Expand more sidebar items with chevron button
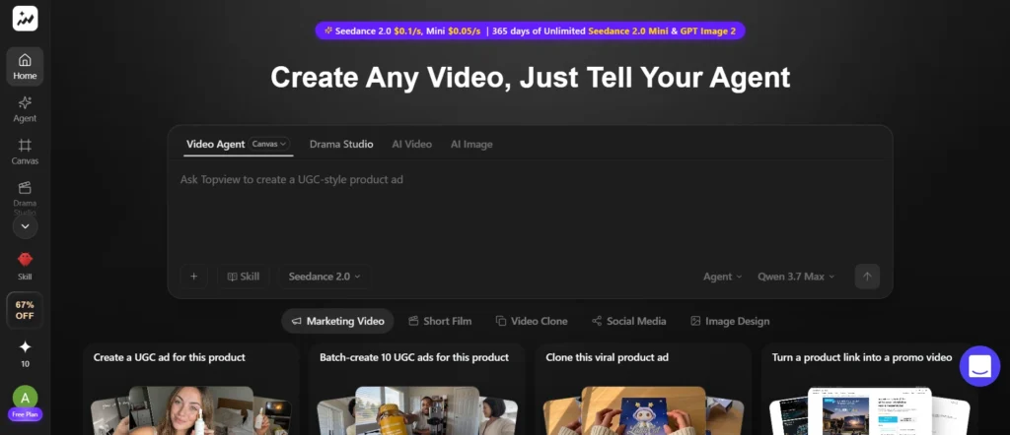 click(25, 226)
